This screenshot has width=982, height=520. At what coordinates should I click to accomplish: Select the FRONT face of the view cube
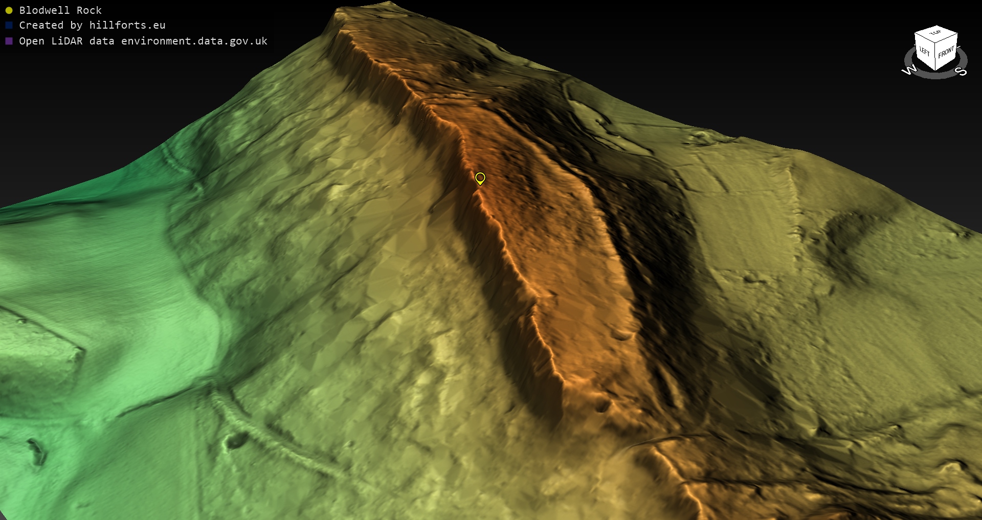[x=946, y=52]
